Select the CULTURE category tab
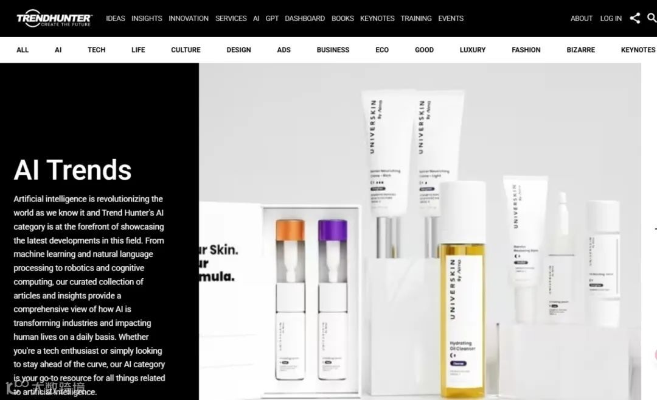The width and height of the screenshot is (657, 400). [186, 50]
